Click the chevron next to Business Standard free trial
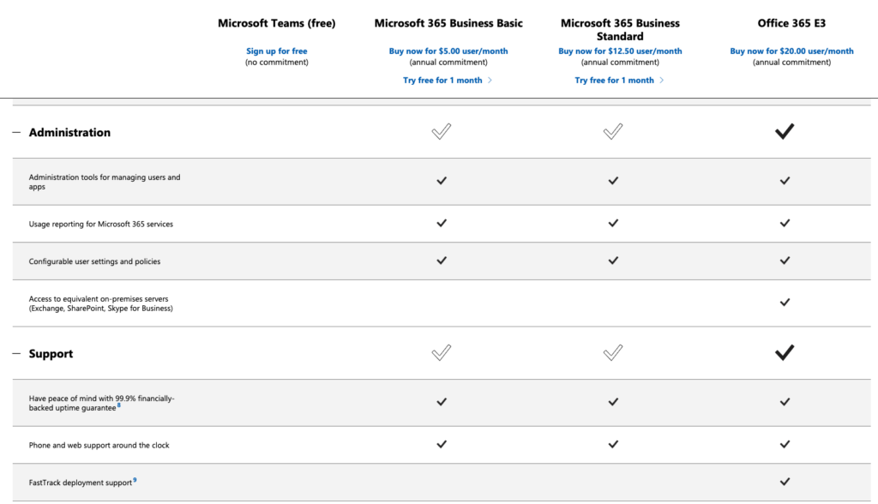The width and height of the screenshot is (878, 504). pyautogui.click(x=662, y=81)
